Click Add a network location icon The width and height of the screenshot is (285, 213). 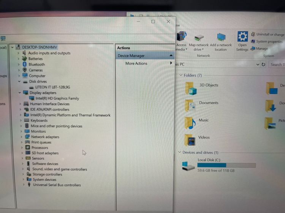[x=221, y=37]
